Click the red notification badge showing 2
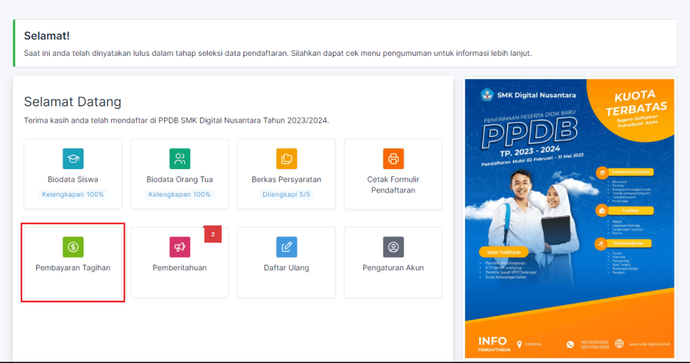Image resolution: width=690 pixels, height=363 pixels. tap(213, 234)
